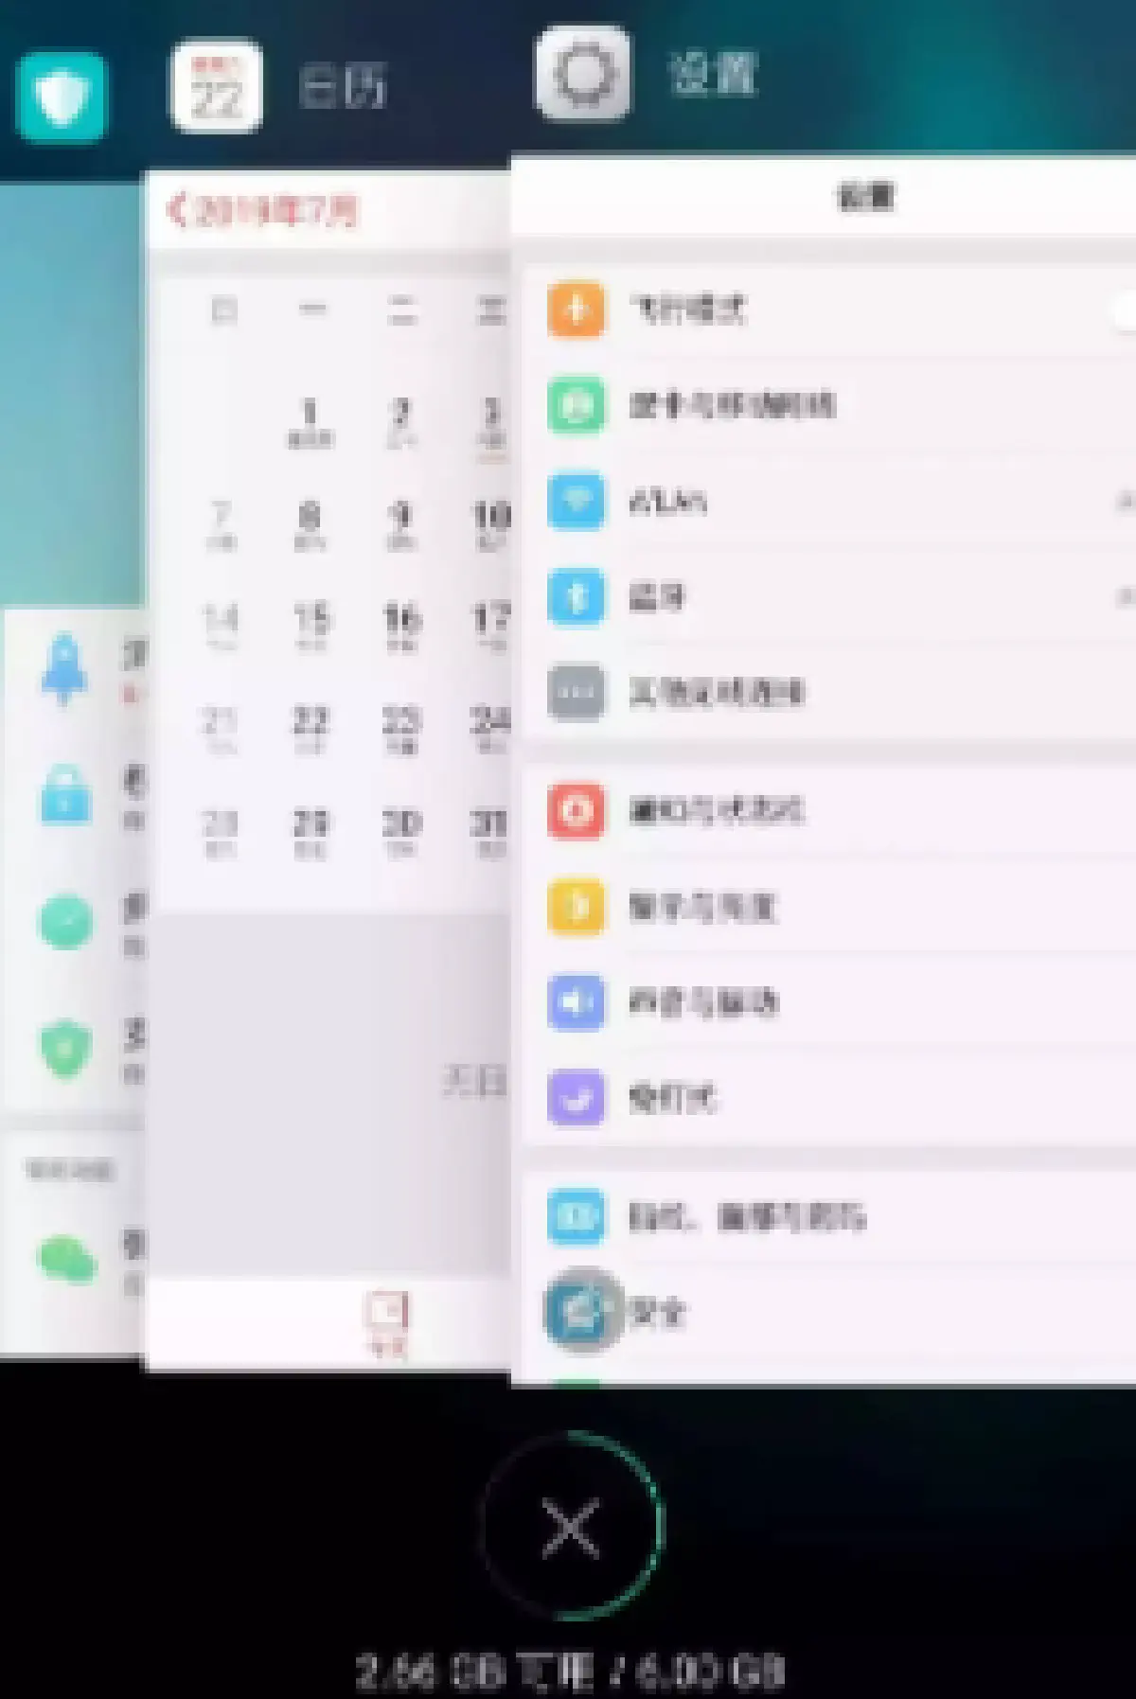Select date 22 in the July calendar
The height and width of the screenshot is (1699, 1136).
click(310, 727)
